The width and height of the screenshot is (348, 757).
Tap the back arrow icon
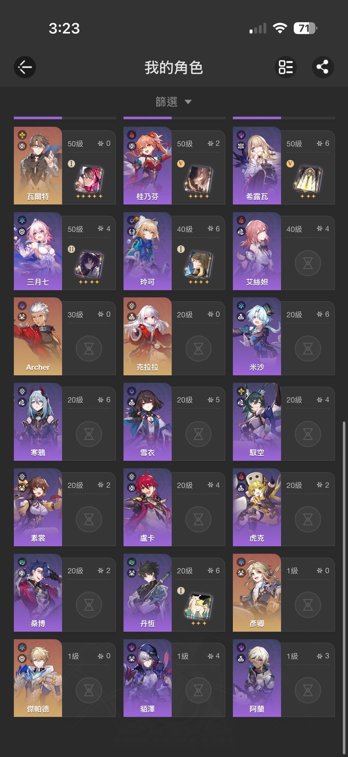[x=25, y=67]
